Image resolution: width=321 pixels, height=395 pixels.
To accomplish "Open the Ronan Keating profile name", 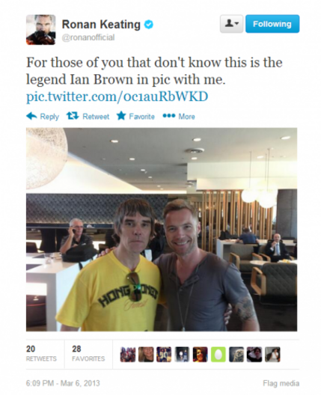I will pyautogui.click(x=101, y=25).
